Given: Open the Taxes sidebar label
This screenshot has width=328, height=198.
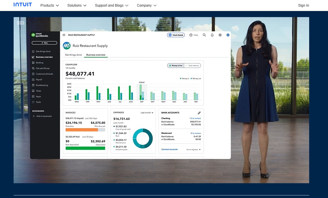Looking at the screenshot, I should click(39, 91).
